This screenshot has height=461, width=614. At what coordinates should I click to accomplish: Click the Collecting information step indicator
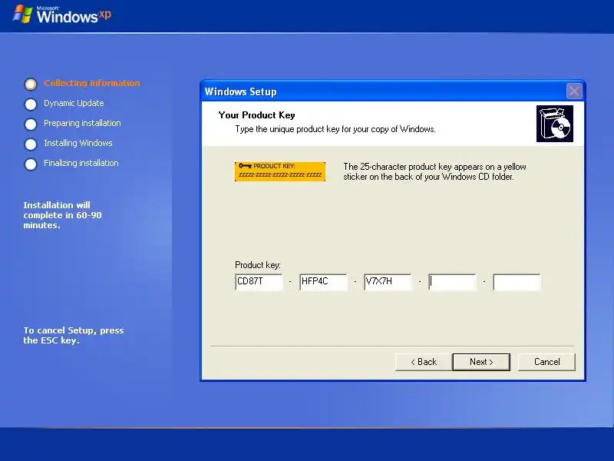click(x=31, y=84)
